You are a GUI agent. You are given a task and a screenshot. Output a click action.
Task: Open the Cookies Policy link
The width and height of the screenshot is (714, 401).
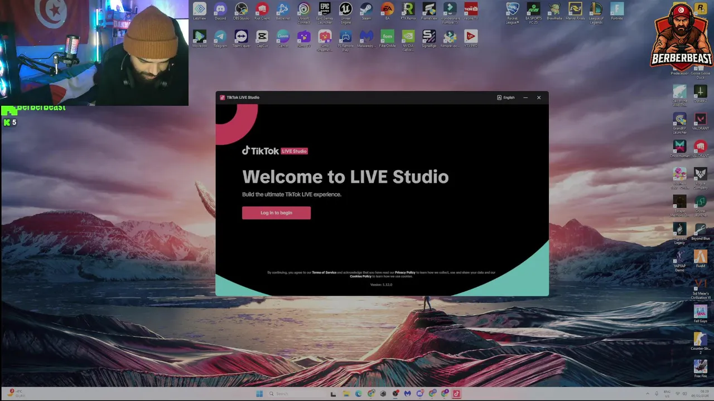tap(360, 276)
